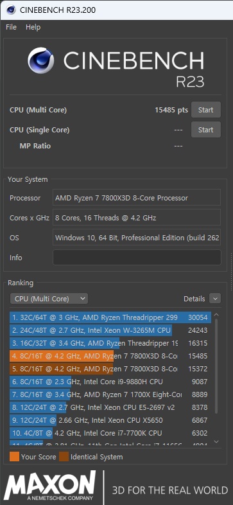
Task: Open the Help menu
Action: [x=33, y=28]
